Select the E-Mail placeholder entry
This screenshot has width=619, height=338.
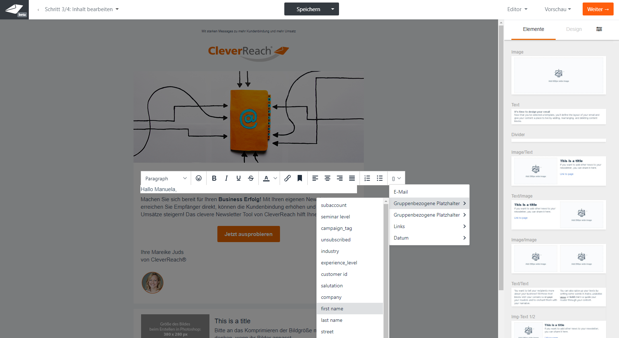coord(429,192)
